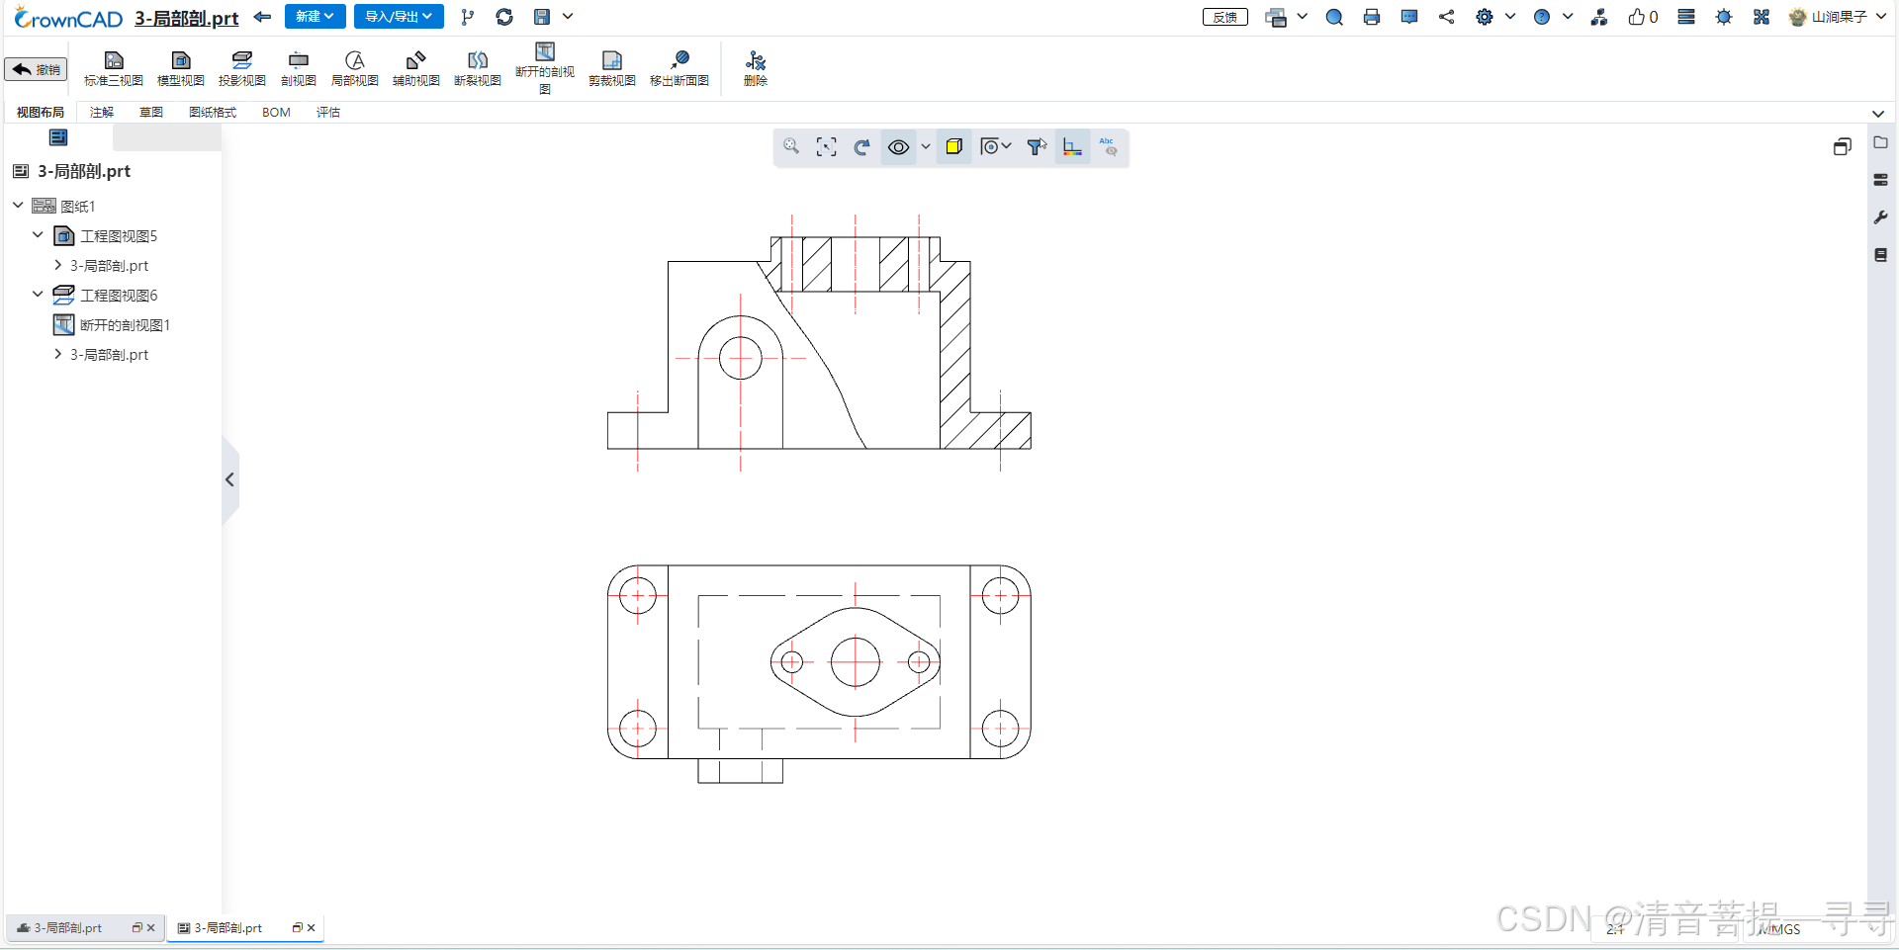Open the help question dropdown arrow
This screenshot has width=1899, height=950.
(1568, 17)
